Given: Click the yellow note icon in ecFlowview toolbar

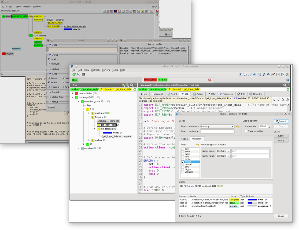Looking at the screenshot, I should [x=142, y=11].
